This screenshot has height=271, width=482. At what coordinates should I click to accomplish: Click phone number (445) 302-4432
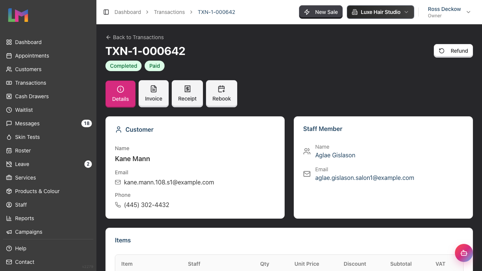pos(146,205)
